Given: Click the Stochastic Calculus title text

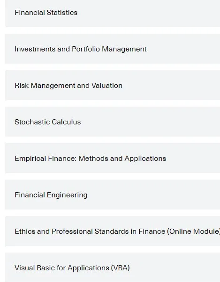Looking at the screenshot, I should pos(47,122).
